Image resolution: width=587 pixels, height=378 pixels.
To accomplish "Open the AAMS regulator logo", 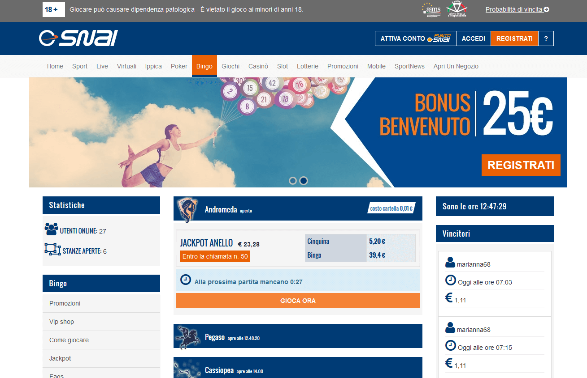I will point(431,9).
